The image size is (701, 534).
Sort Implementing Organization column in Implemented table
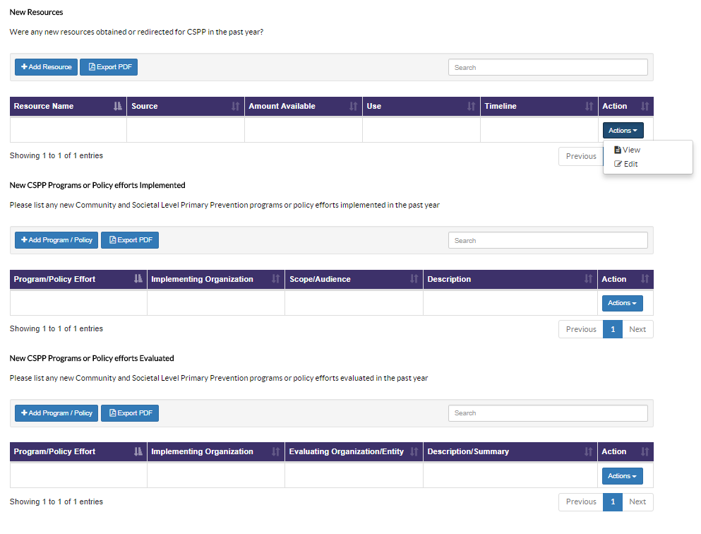point(275,279)
